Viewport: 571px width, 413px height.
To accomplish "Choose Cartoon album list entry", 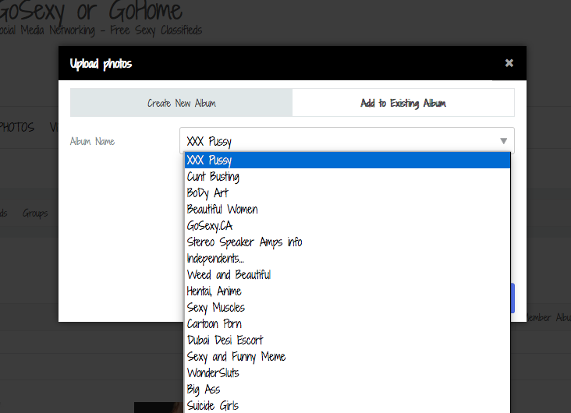I will pyautogui.click(x=347, y=324).
